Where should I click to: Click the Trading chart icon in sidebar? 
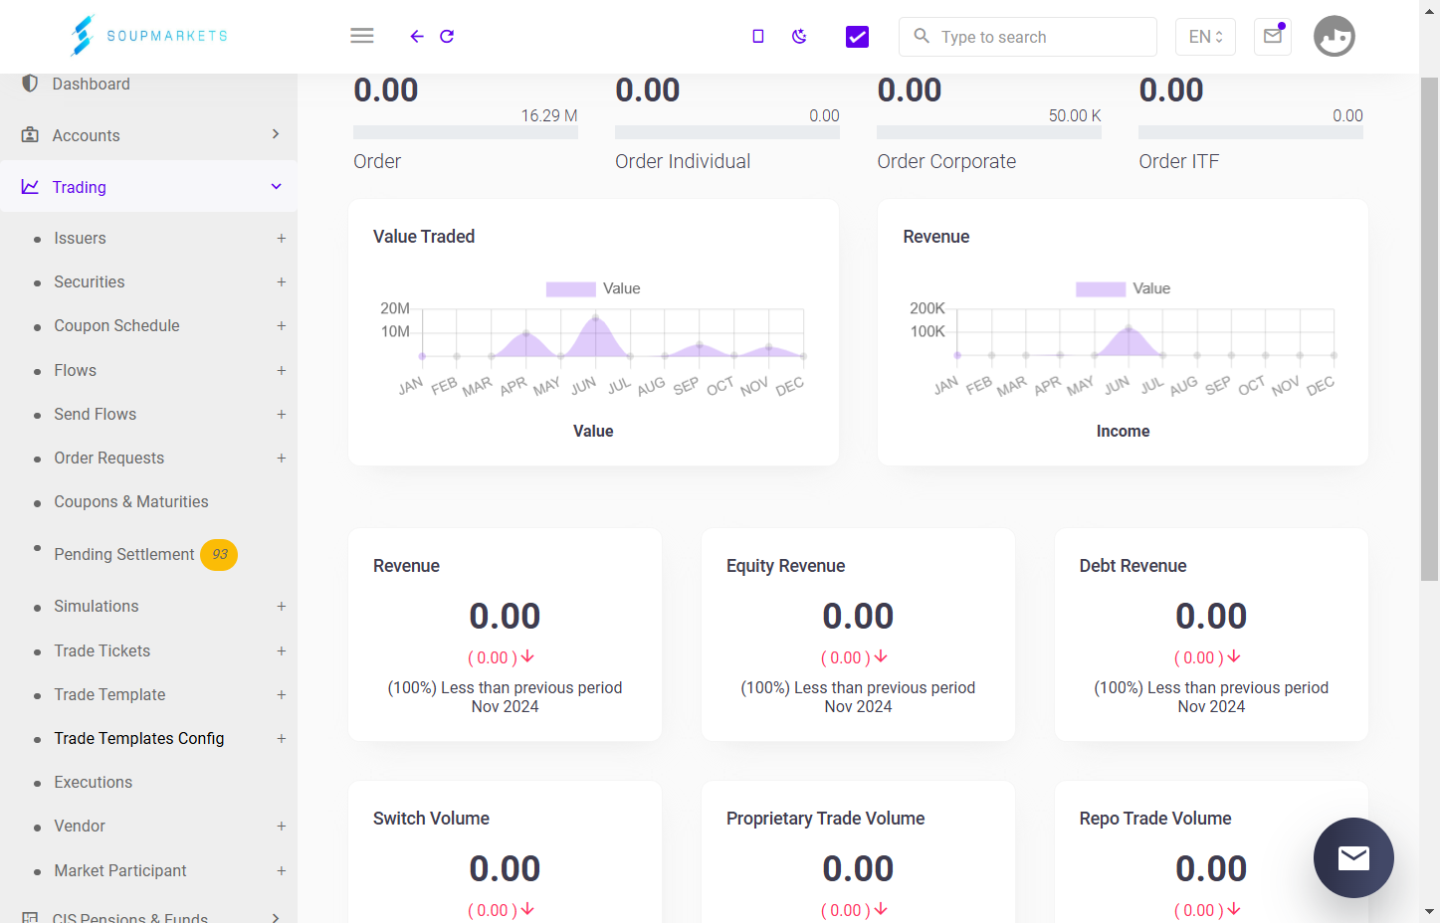(30, 187)
